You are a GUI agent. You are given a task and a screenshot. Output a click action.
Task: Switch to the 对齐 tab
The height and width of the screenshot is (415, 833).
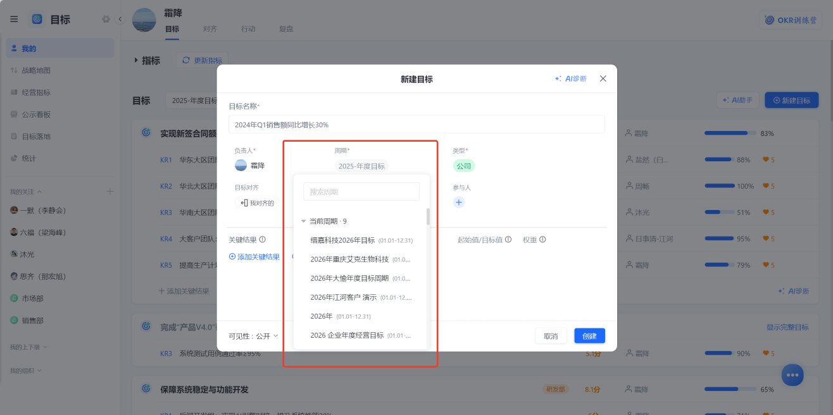coord(210,29)
